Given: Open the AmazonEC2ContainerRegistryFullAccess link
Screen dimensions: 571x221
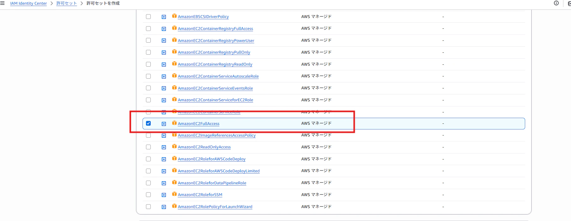Looking at the screenshot, I should coord(216,29).
